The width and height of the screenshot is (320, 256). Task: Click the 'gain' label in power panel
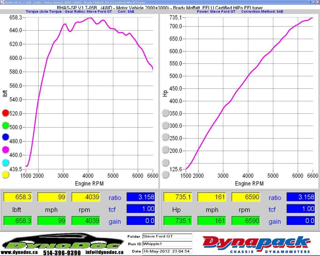pos(274,222)
